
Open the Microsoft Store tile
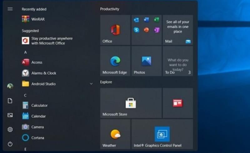pyautogui.click(x=131, y=103)
